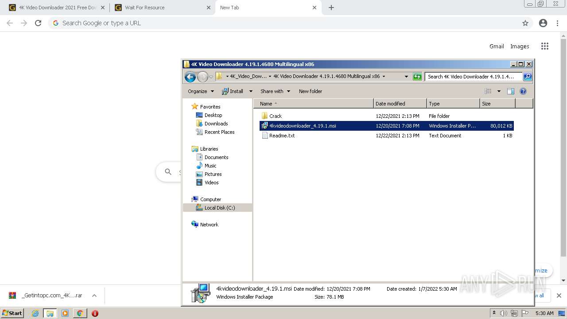Click Explorer forward navigation arrow
Viewport: 567px width, 319px height.
click(x=202, y=77)
